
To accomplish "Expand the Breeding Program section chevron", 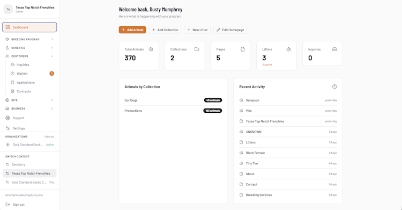I will click(52, 39).
